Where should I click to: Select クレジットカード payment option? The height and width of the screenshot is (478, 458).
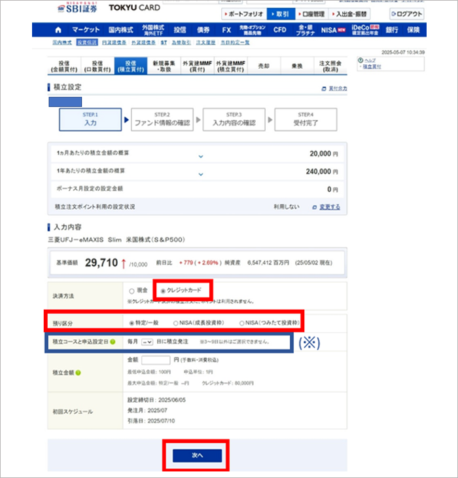[x=163, y=291]
